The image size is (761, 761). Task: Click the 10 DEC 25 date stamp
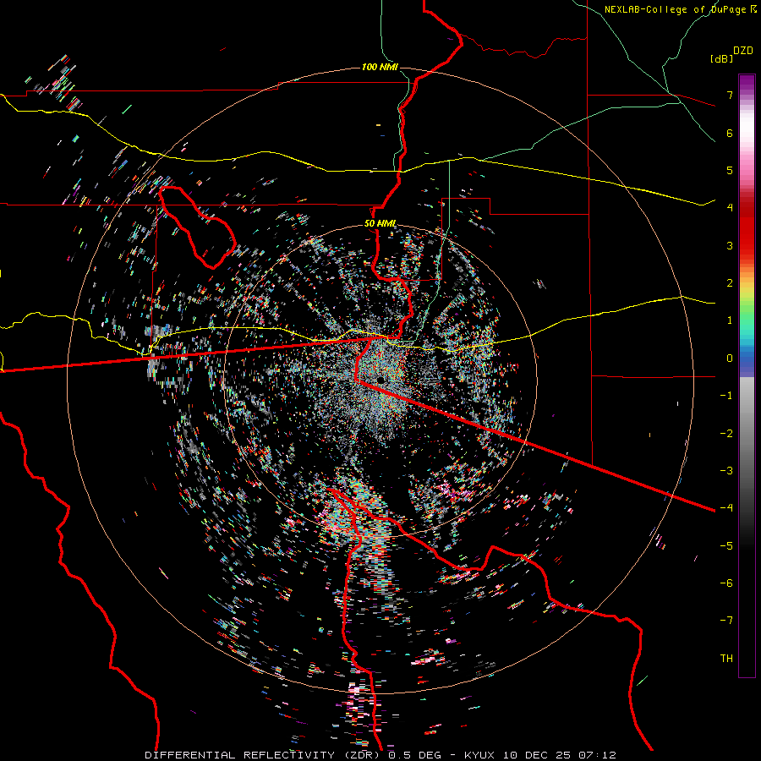pos(537,755)
